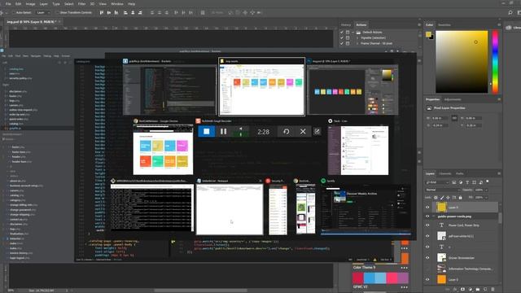The height and width of the screenshot is (293, 521).
Task: Hide the Power Cord text layer eye
Action: coord(427,225)
